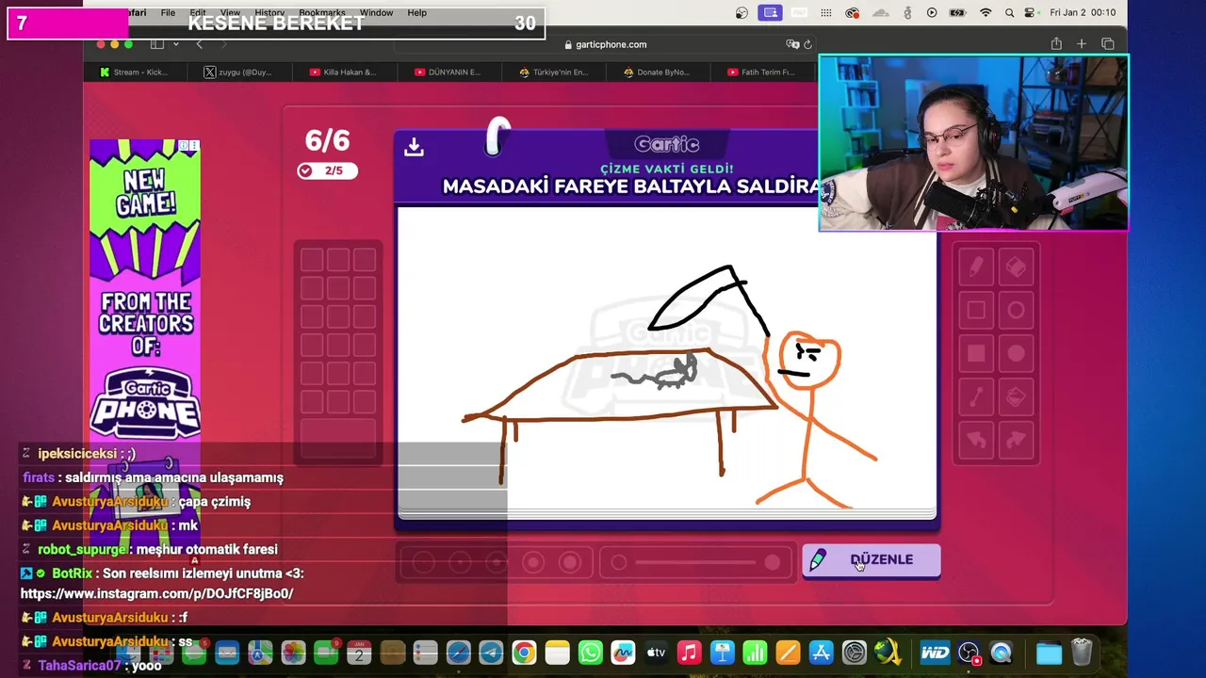Open a new Safari tab with plus
The image size is (1206, 678).
coord(1082,44)
